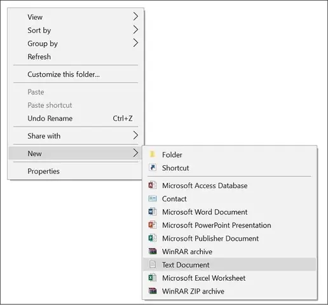Open Customize this folder...
The image size is (328, 305).
click(x=76, y=74)
